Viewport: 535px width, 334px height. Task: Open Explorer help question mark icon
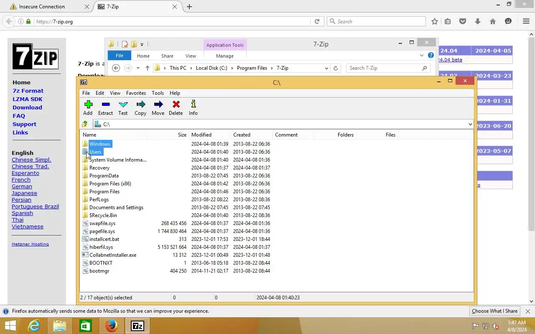click(x=431, y=55)
